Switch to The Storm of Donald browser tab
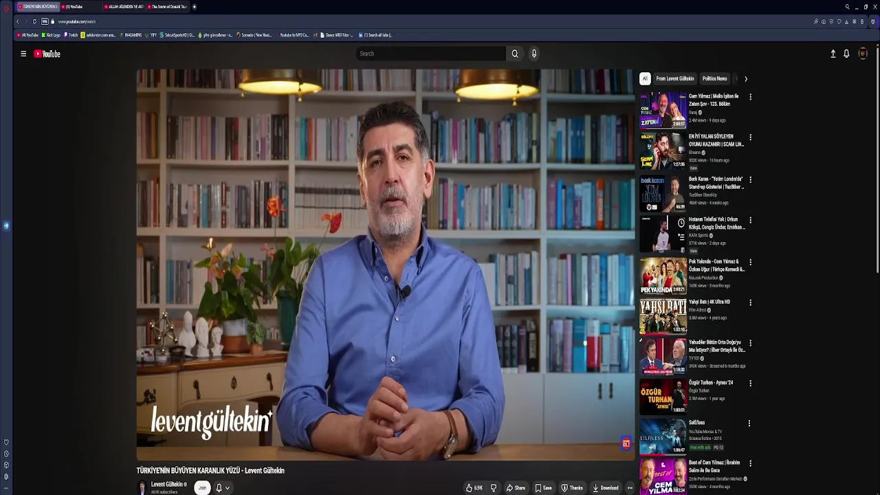 coord(167,6)
